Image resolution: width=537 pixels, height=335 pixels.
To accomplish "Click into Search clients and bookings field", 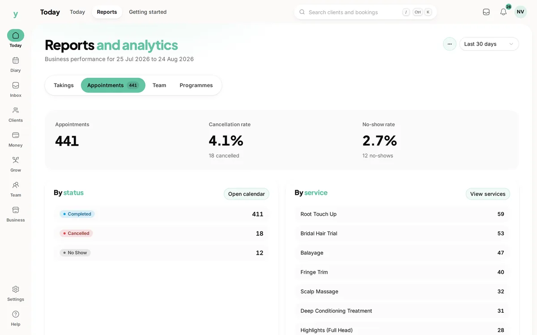I will (366, 12).
